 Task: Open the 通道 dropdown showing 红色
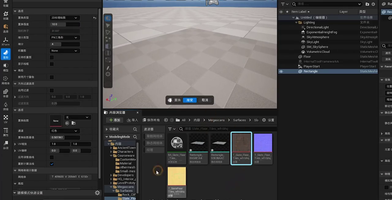pyautogui.click(x=65, y=131)
